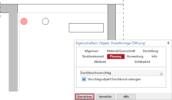Select the Planung tab
The height and width of the screenshot is (100, 172).
click(116, 56)
